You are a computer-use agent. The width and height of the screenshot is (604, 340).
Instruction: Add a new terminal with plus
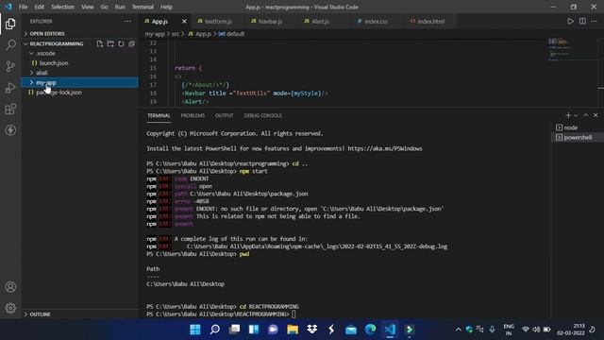coord(568,115)
